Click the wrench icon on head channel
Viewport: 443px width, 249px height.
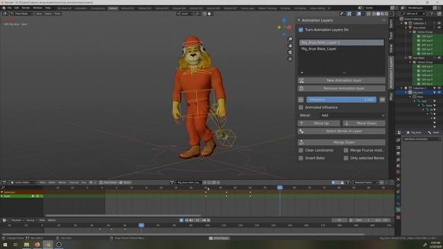click(33, 196)
